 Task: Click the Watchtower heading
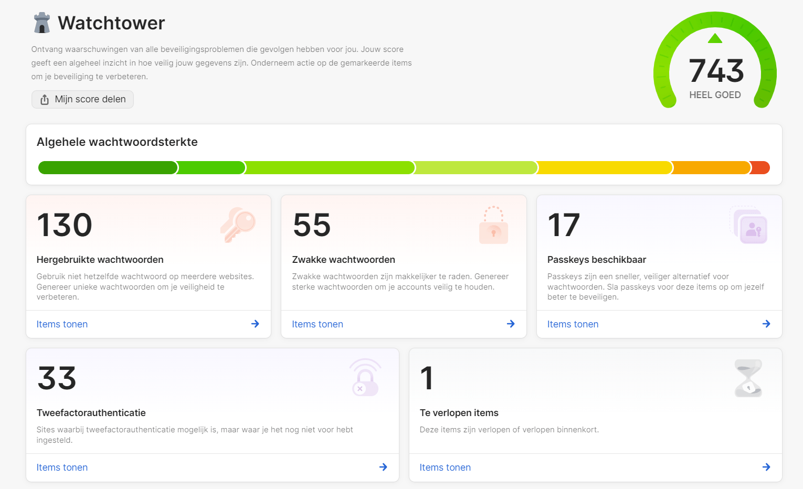click(x=111, y=23)
